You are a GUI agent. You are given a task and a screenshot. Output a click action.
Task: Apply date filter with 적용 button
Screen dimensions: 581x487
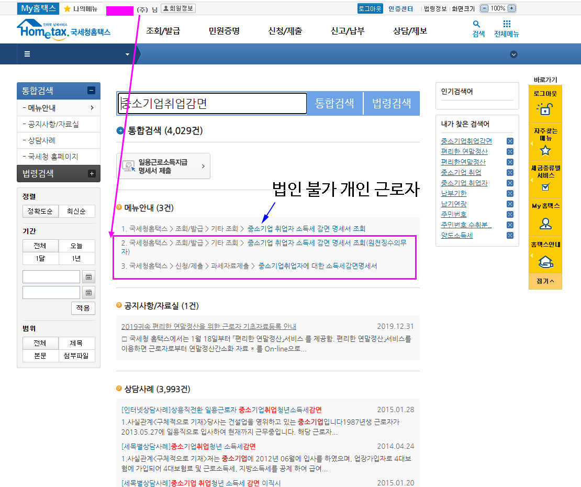83,308
